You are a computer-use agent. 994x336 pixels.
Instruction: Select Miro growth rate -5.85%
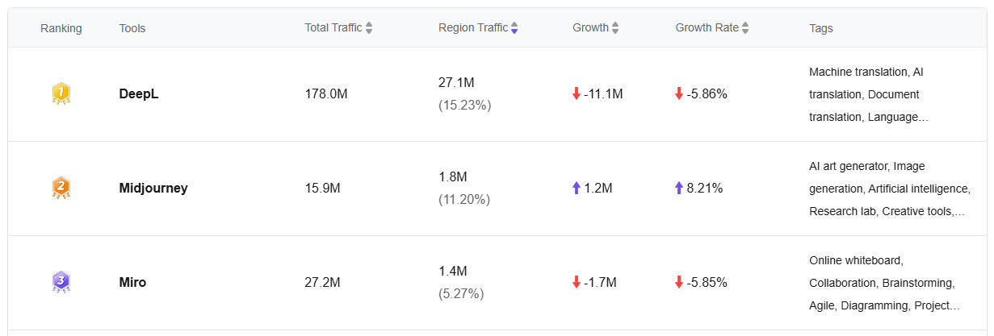(707, 282)
